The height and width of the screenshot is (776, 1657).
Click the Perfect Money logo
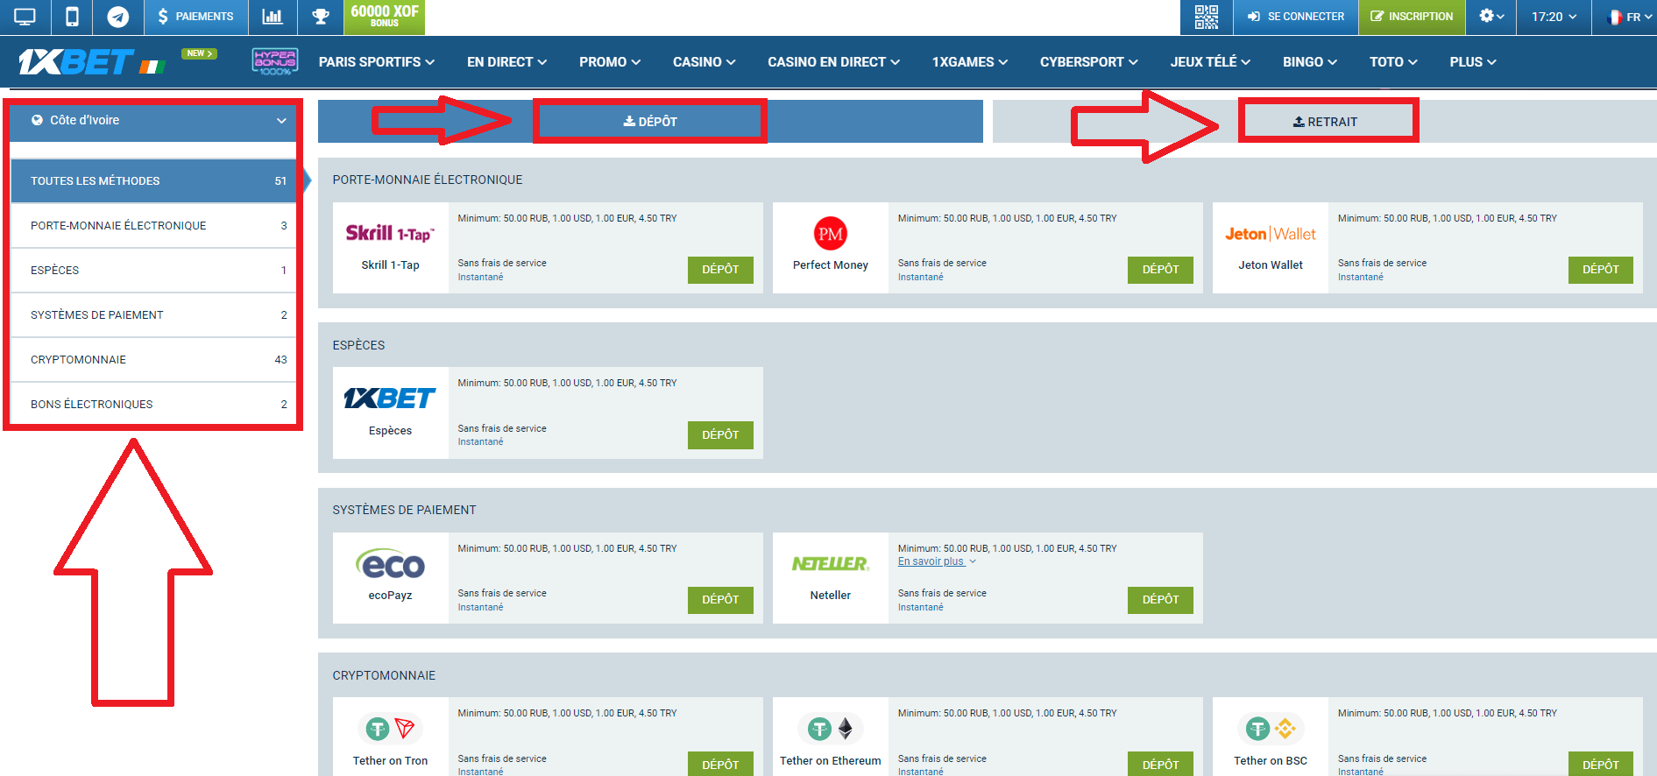tap(831, 234)
